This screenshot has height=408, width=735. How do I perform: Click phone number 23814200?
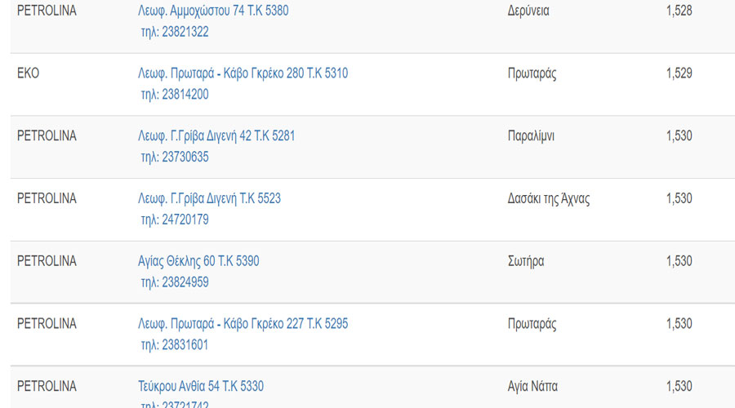[174, 95]
